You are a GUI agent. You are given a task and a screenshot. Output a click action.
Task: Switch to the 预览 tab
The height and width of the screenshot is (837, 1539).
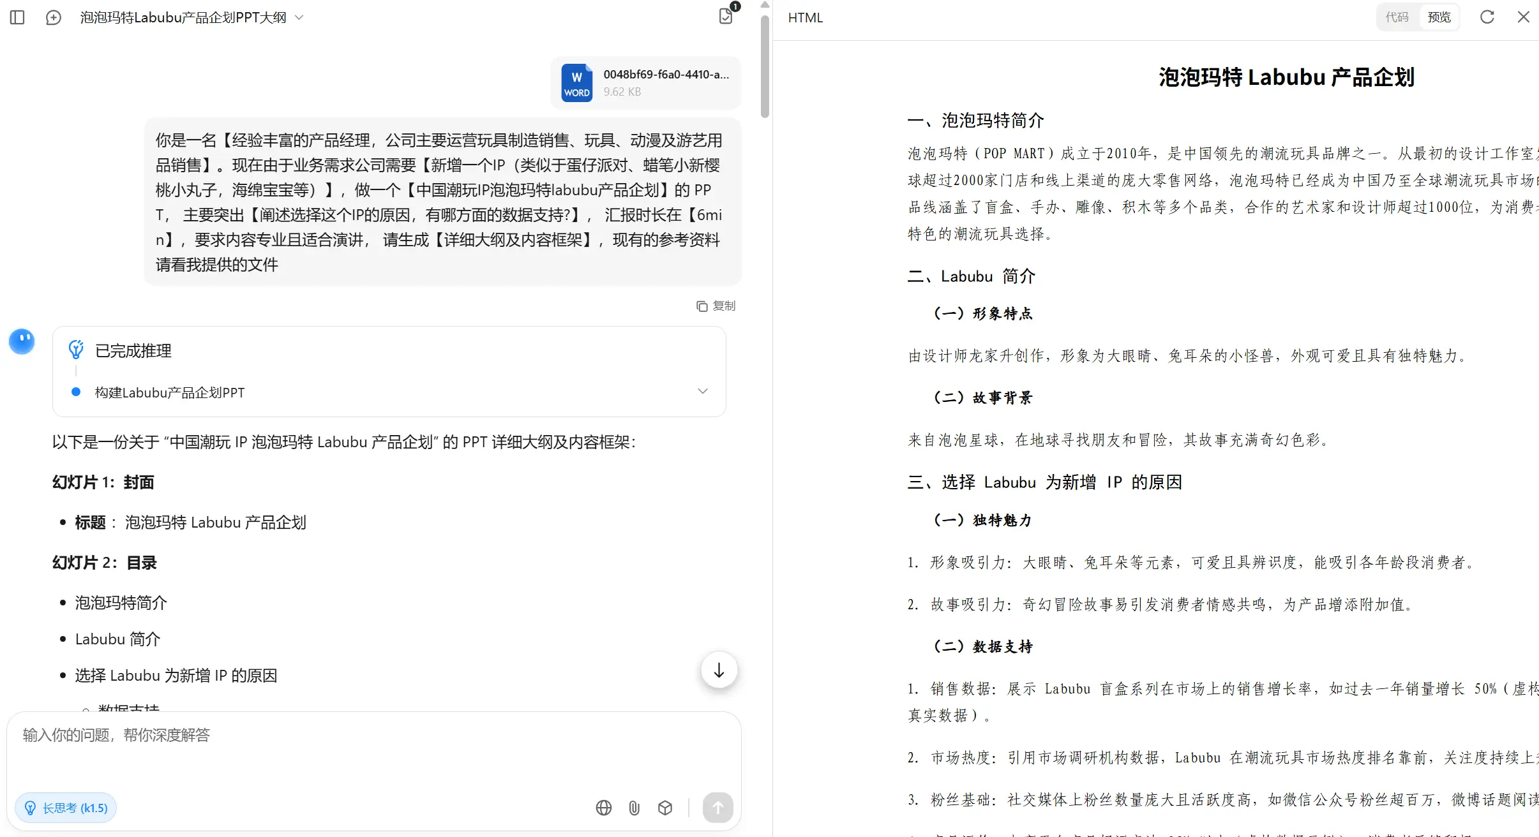click(x=1439, y=17)
